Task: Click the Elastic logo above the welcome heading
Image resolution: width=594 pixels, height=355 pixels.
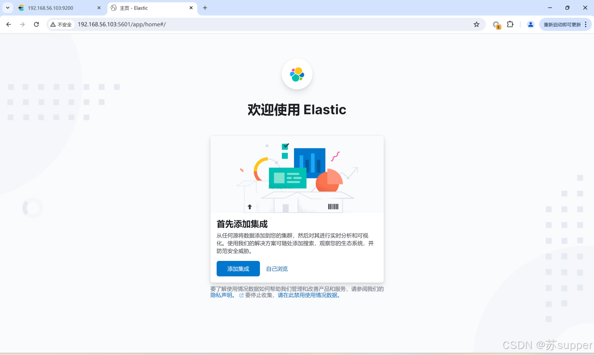Action: point(297,74)
